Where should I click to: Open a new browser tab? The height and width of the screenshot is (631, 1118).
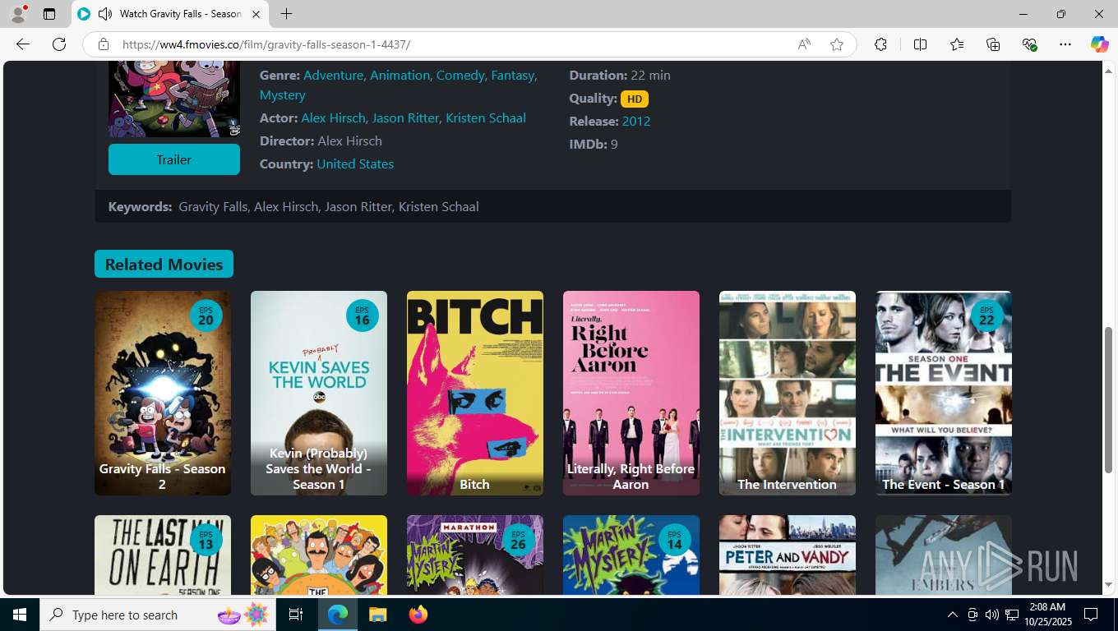pyautogui.click(x=286, y=14)
